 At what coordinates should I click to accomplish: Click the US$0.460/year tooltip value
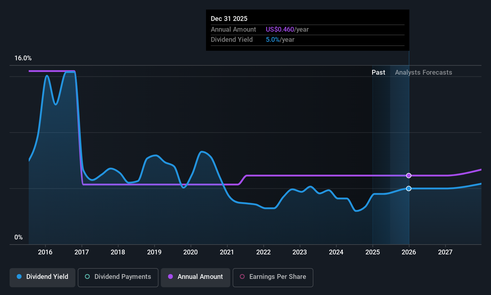pos(287,30)
